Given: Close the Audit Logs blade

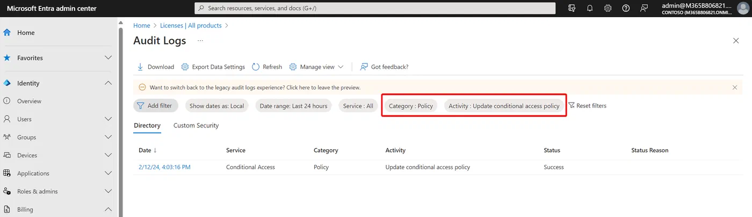Looking at the screenshot, I should 736,41.
